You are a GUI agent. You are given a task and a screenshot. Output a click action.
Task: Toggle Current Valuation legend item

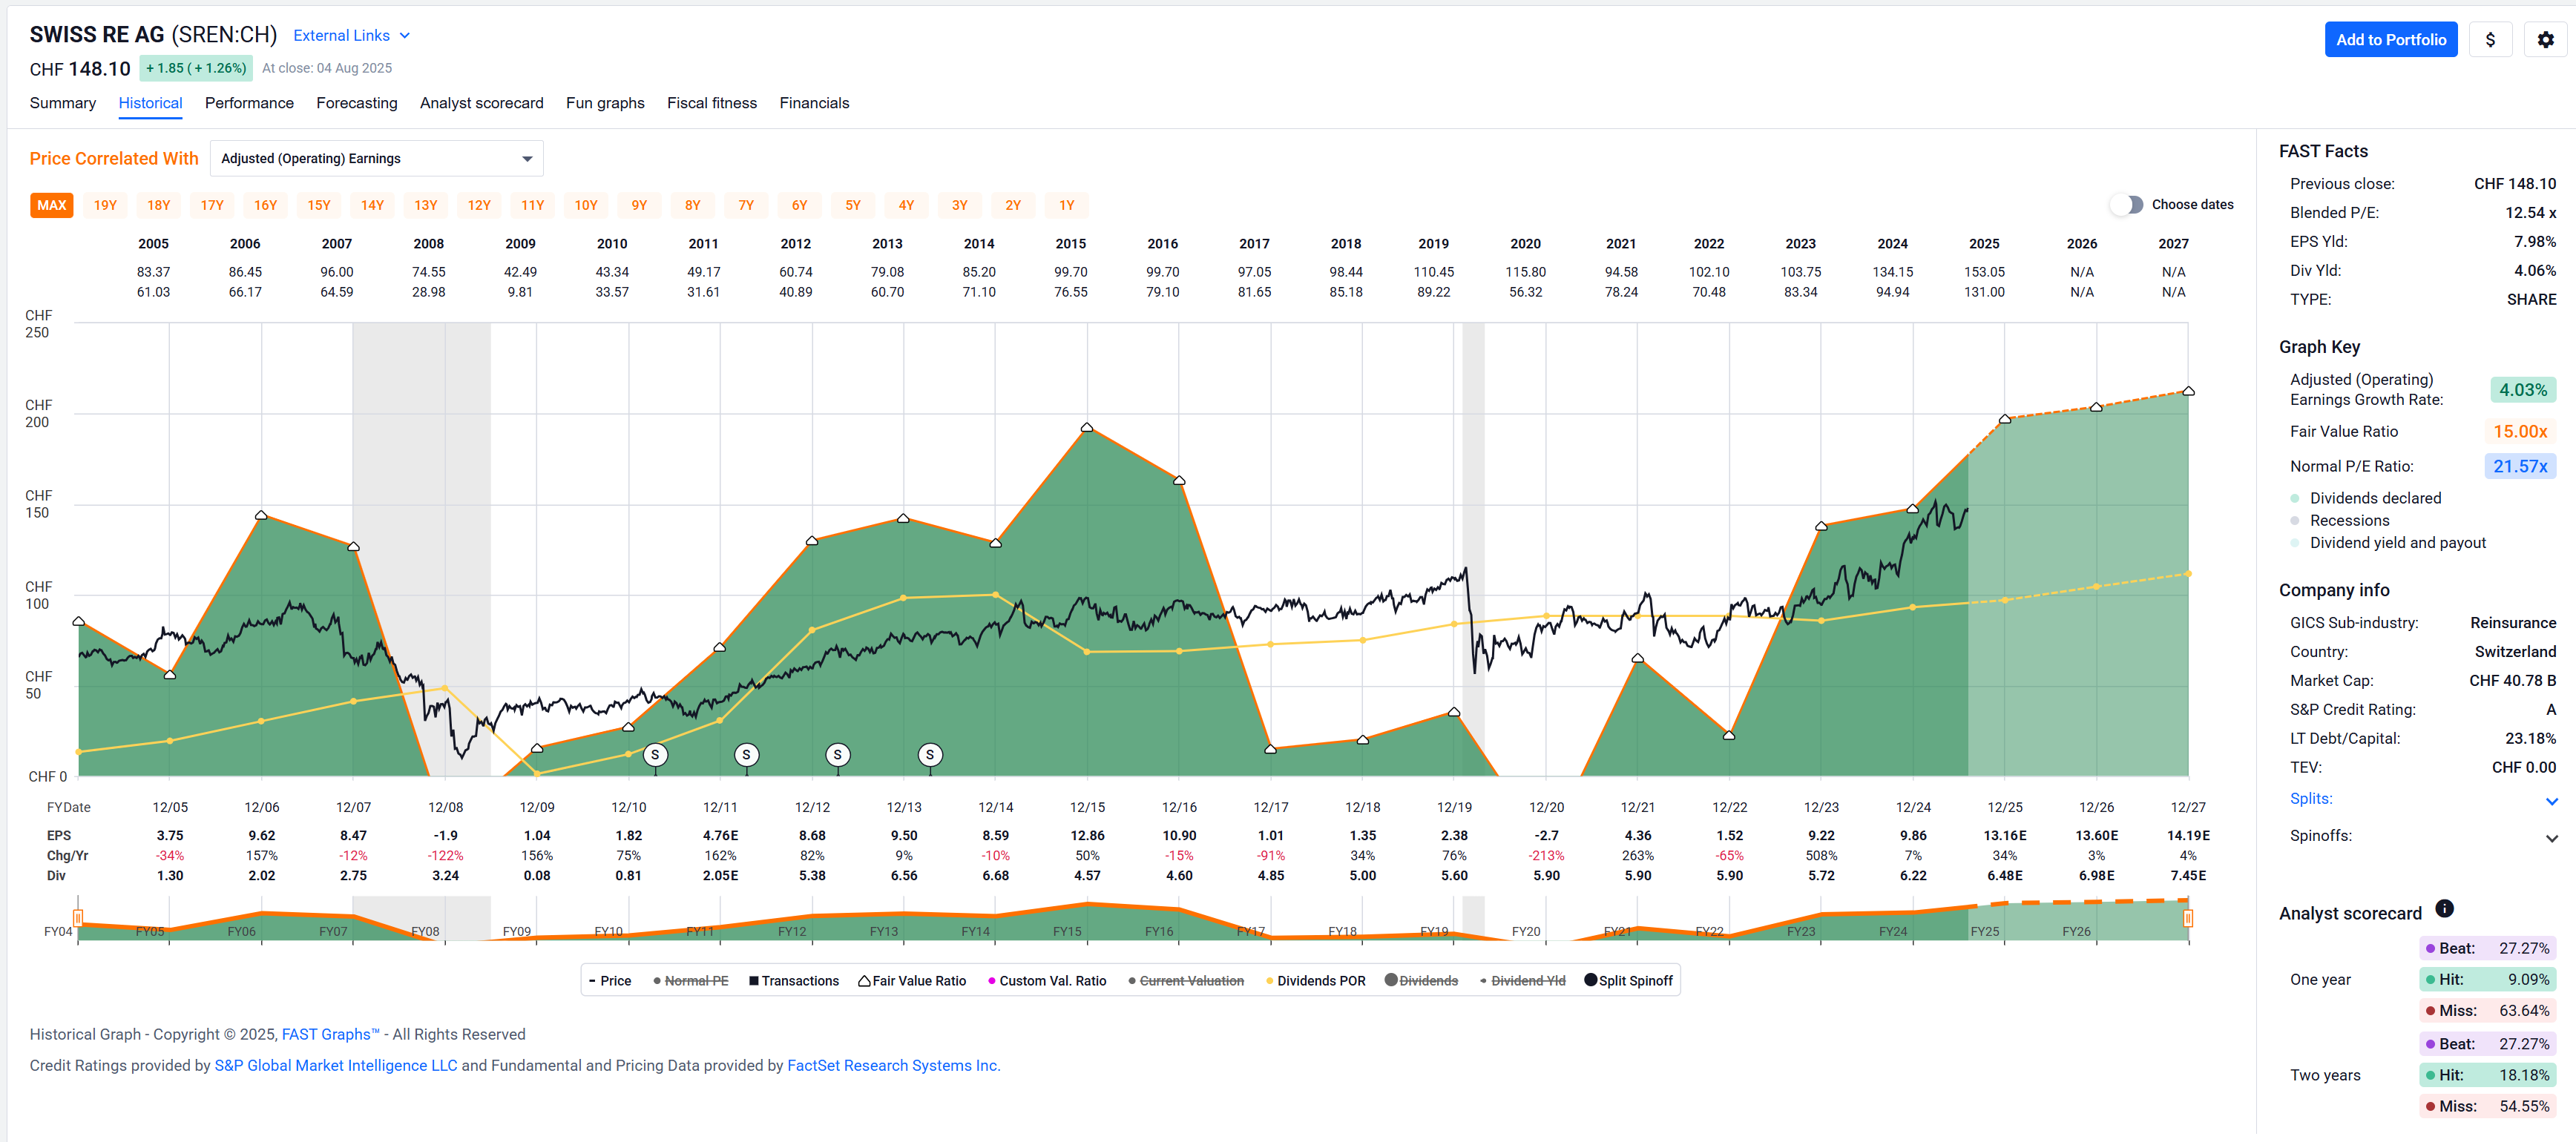pos(1186,980)
